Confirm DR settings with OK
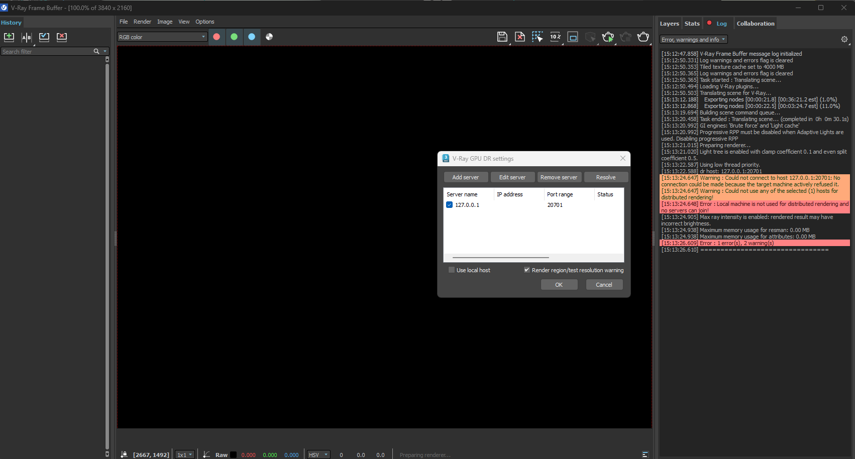 pyautogui.click(x=559, y=285)
